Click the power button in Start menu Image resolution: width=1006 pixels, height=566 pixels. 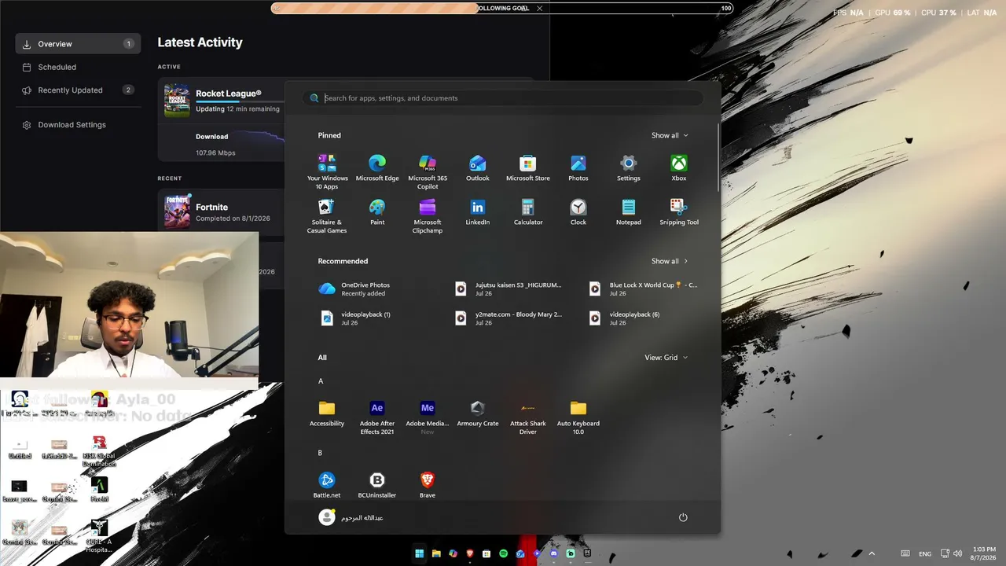tap(683, 517)
